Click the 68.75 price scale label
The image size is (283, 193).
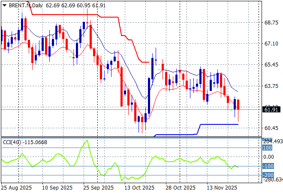click(x=271, y=23)
